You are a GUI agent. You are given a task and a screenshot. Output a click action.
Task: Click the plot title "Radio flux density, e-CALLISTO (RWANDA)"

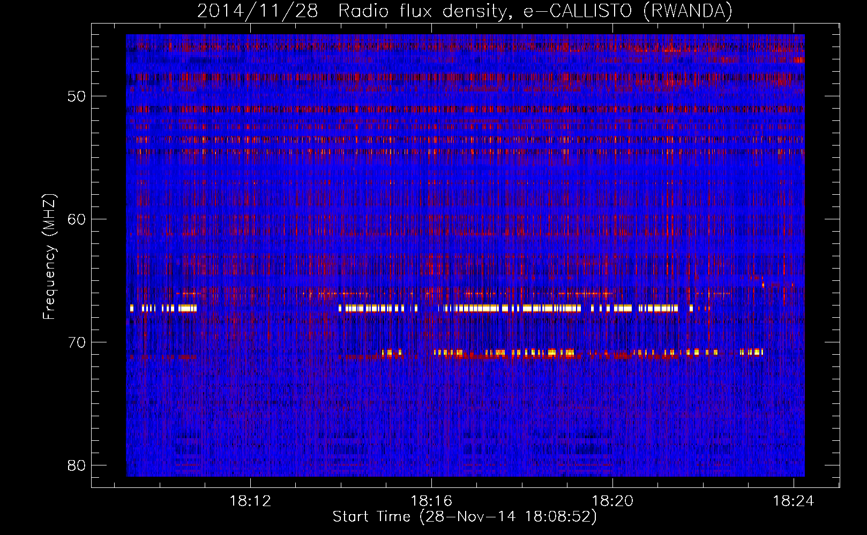click(535, 11)
